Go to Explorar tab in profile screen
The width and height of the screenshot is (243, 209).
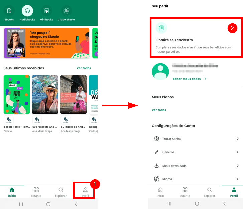point(209,192)
